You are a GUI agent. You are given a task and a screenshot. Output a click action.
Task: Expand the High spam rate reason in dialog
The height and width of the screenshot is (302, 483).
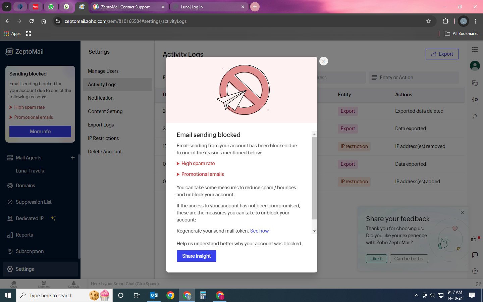[196, 163]
